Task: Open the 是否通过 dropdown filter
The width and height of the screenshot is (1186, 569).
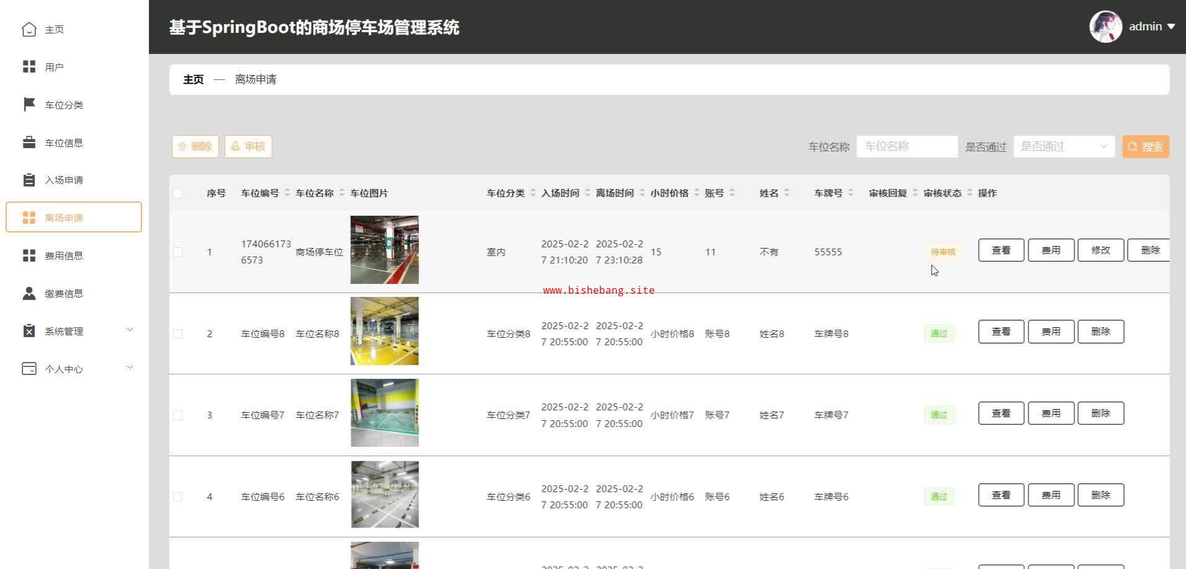Action: (x=1063, y=146)
